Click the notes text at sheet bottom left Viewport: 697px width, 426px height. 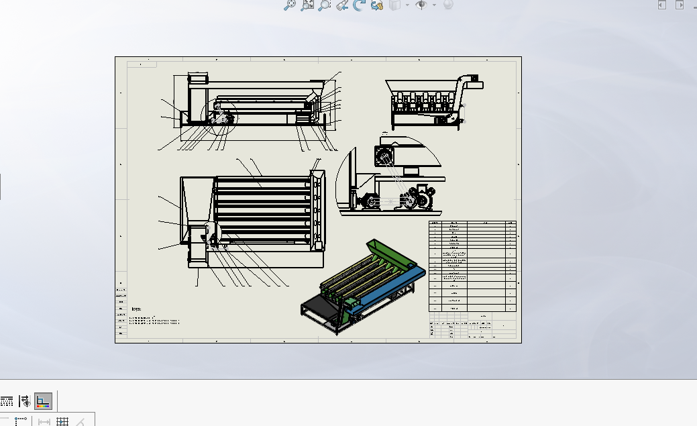point(154,315)
